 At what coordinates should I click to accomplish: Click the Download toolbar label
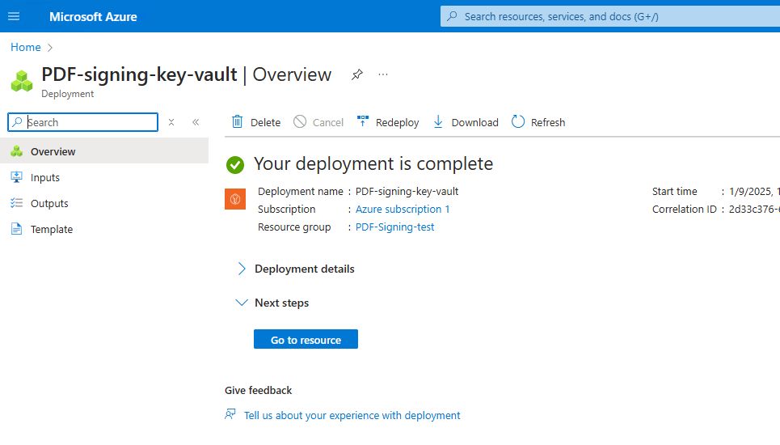coord(474,122)
